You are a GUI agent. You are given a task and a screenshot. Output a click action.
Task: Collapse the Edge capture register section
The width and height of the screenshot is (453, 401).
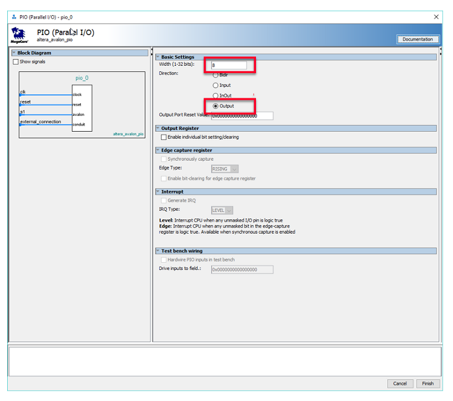[158, 150]
